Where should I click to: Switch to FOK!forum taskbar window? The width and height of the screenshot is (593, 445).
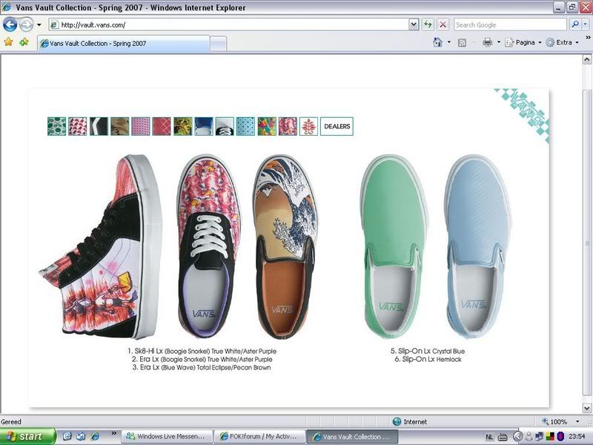tap(259, 437)
